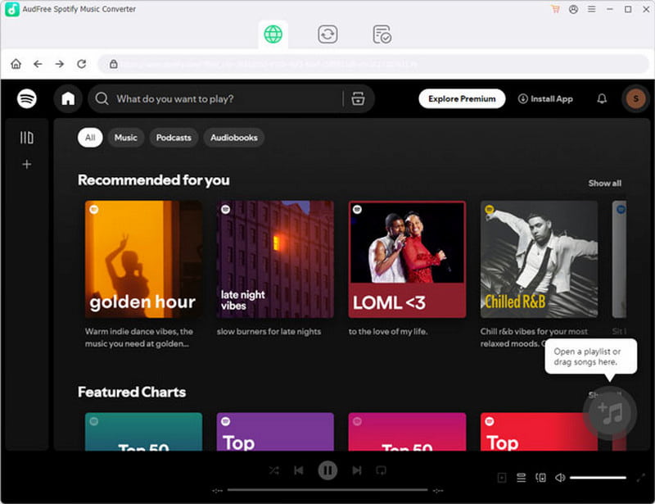Open the LOML <3 playlist cover
The image size is (655, 504).
[407, 259]
